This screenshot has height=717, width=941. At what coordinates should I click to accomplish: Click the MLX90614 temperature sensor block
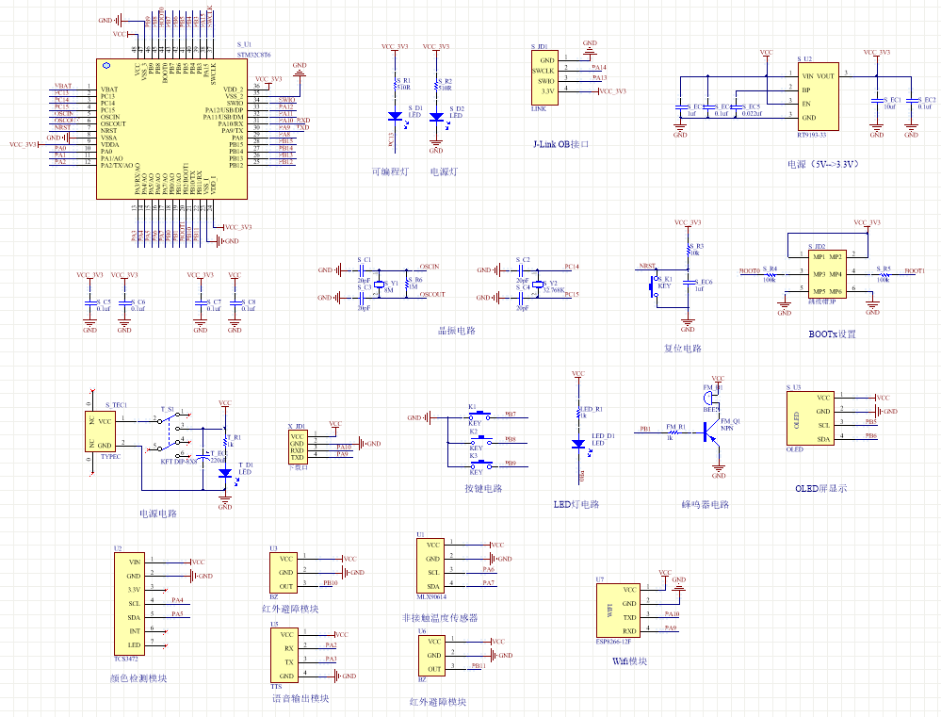click(x=431, y=565)
